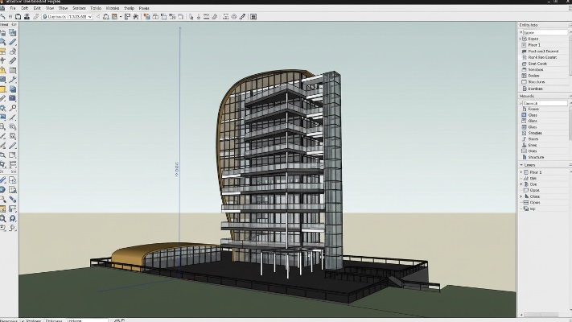Open the Window menu in the menu bar
Image resolution: width=572 pixels, height=322 pixels.
111,8
